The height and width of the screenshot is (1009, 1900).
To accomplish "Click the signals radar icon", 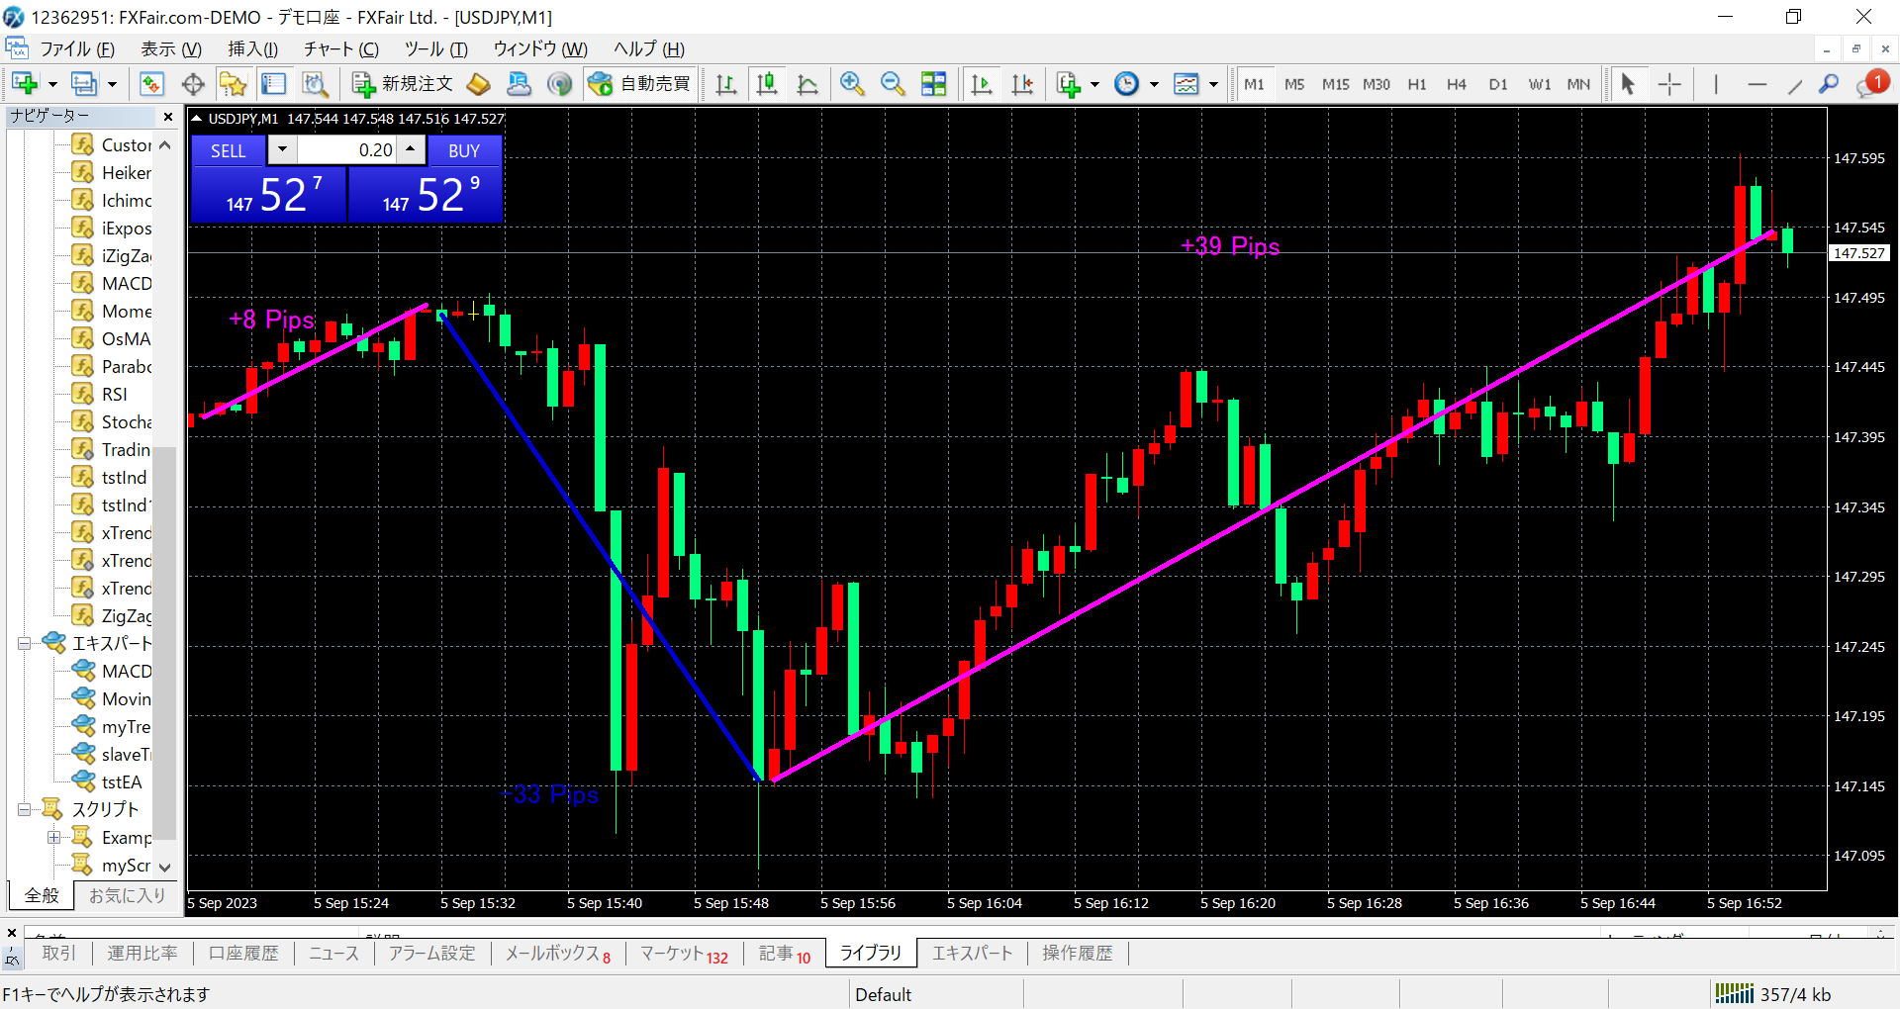I will (x=560, y=84).
